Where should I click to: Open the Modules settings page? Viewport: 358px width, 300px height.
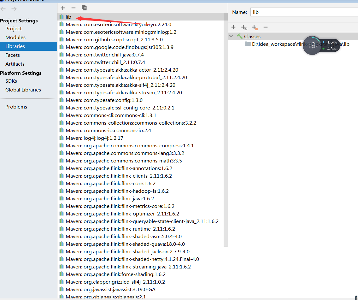[x=15, y=38]
